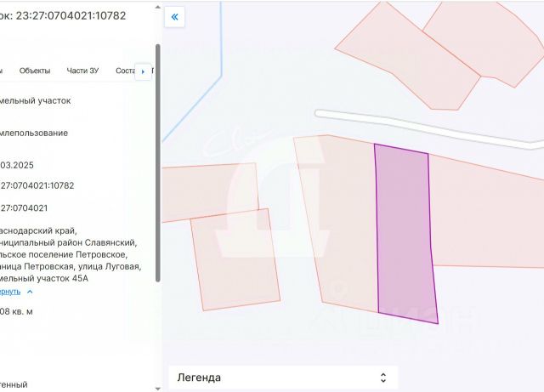Click the white road on the map
Screen dimensions: 544x392
click(x=427, y=128)
